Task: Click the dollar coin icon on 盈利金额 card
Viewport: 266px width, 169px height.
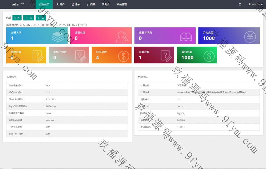Action: pos(209,56)
